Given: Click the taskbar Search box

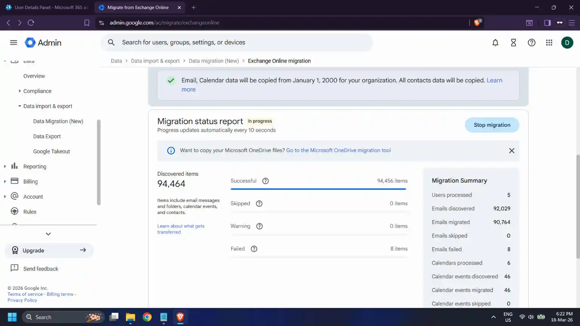Looking at the screenshot, I should pyautogui.click(x=63, y=317).
